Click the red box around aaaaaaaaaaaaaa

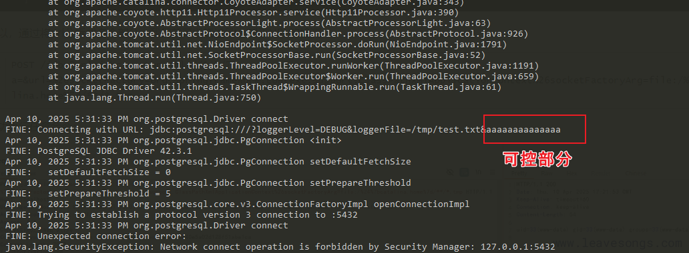coord(534,129)
